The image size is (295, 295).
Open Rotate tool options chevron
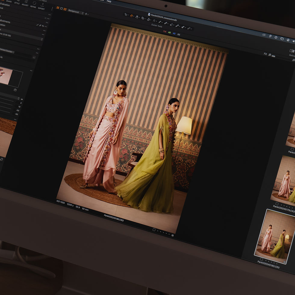pos(151,20)
